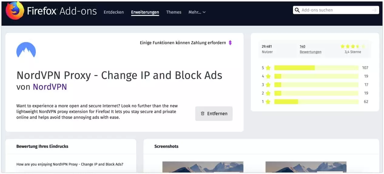384x174 pixels.
Task: Select the 1-star rating bar
Action: 316,102
